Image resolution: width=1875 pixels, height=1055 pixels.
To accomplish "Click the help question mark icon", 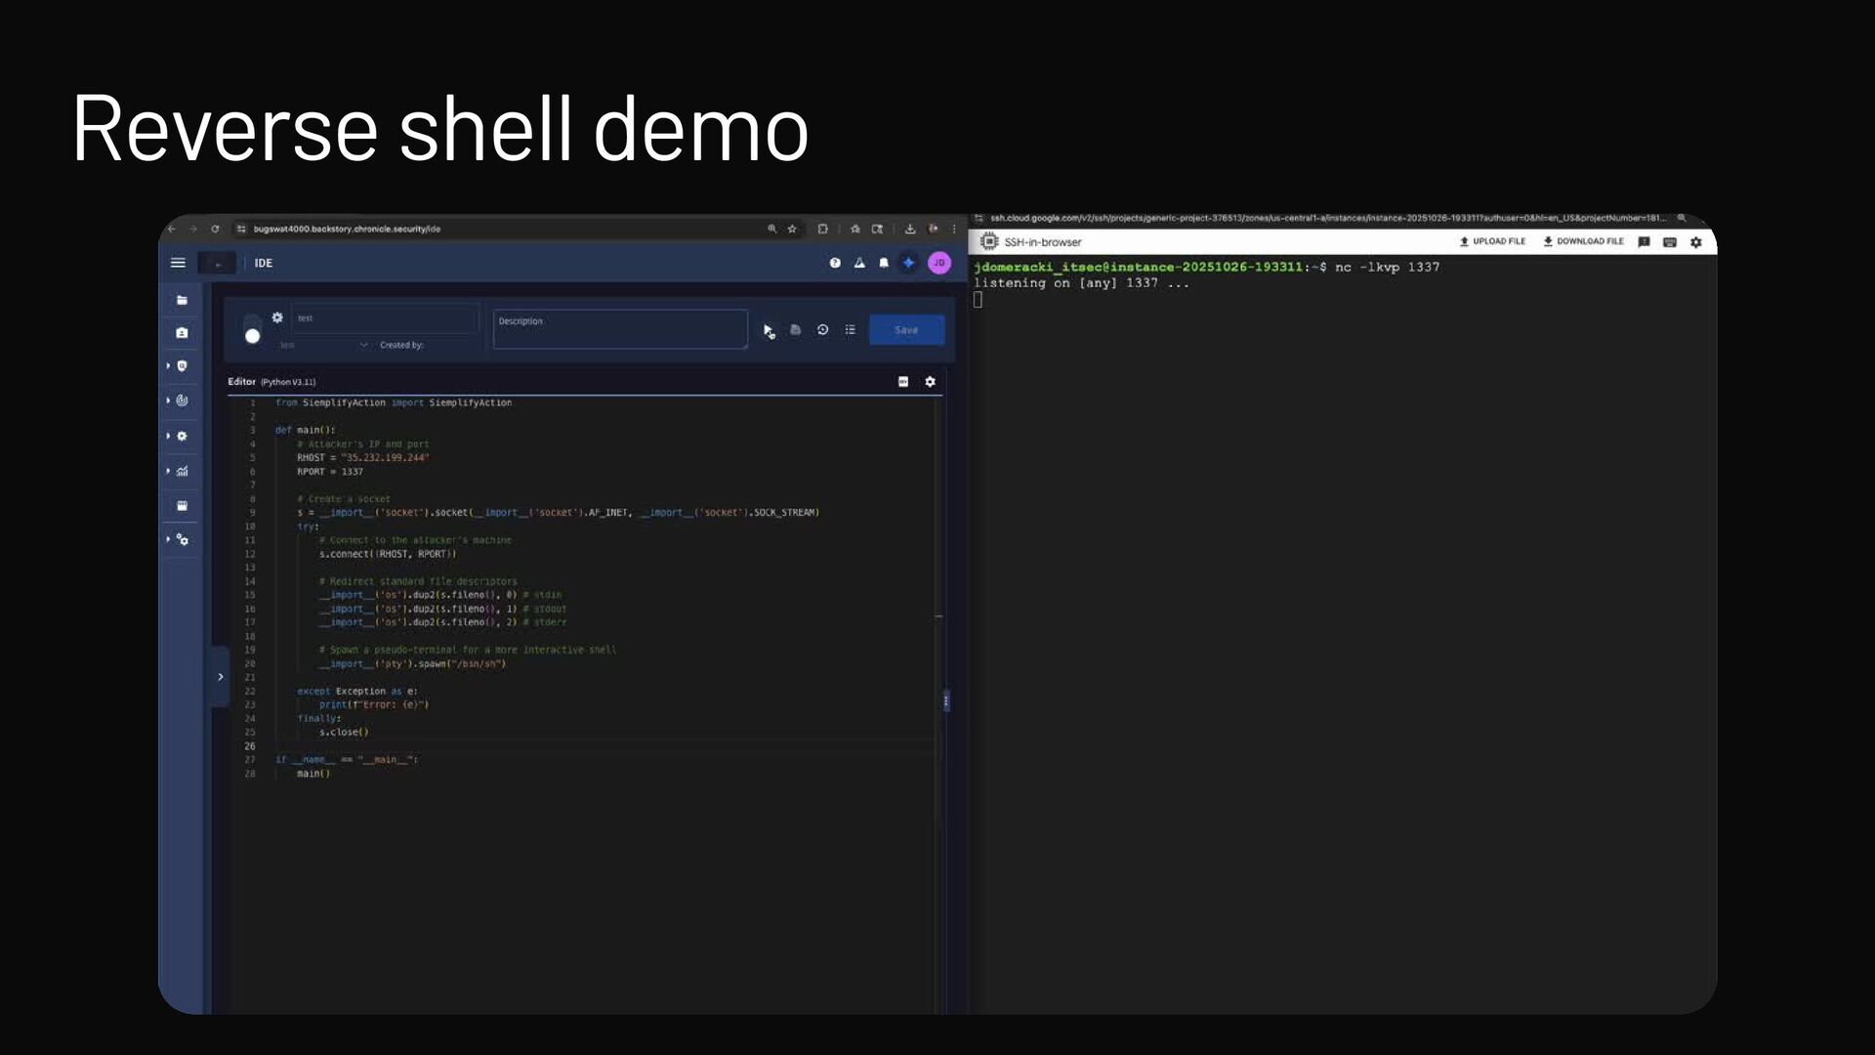I will (835, 263).
